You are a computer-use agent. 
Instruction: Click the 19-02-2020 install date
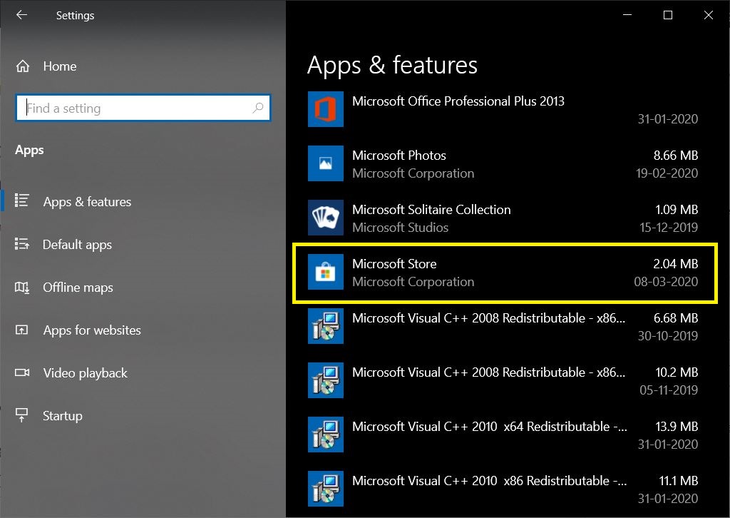tap(667, 173)
